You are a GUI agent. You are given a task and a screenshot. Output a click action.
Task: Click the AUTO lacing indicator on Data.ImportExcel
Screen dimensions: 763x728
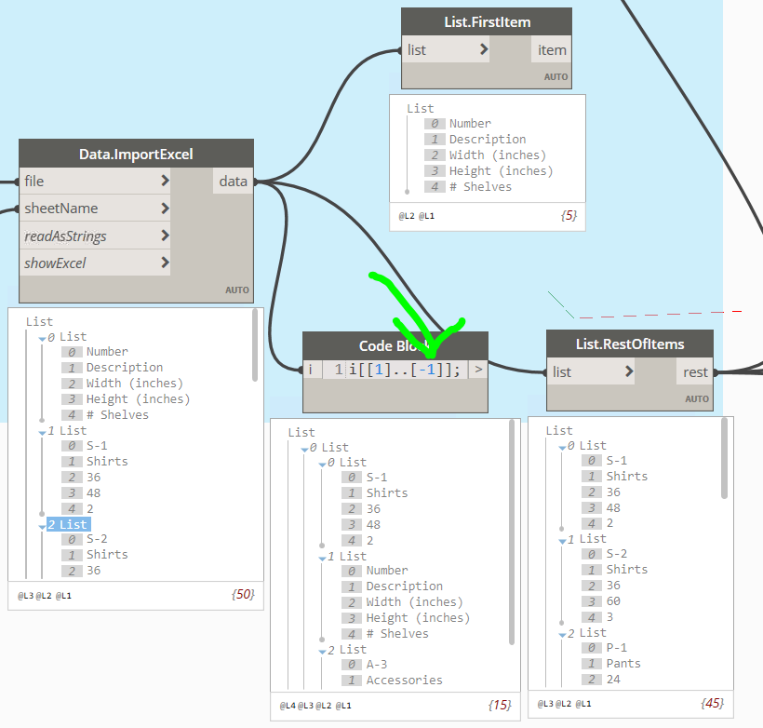236,290
